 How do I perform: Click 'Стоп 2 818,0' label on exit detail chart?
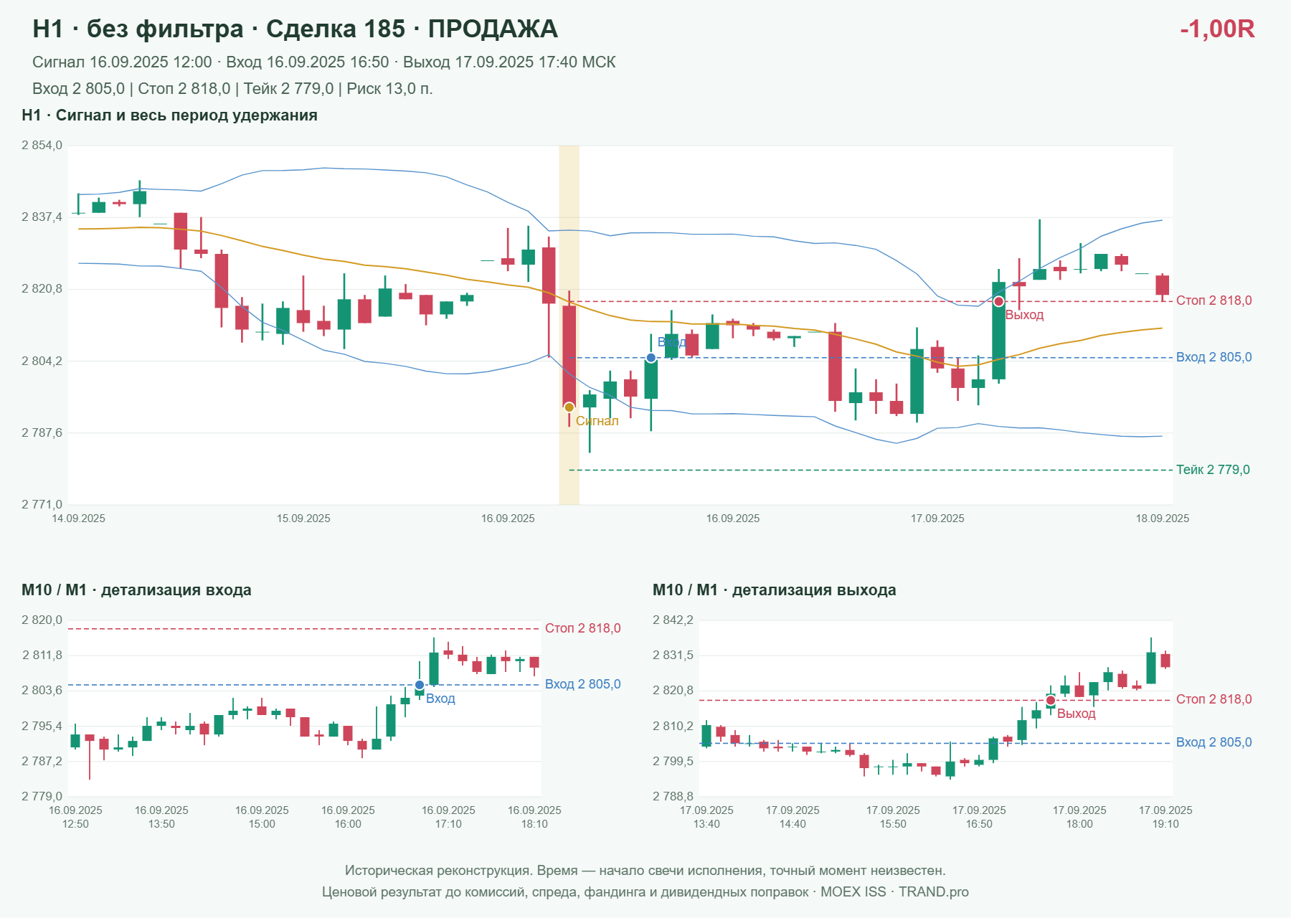tap(1214, 699)
